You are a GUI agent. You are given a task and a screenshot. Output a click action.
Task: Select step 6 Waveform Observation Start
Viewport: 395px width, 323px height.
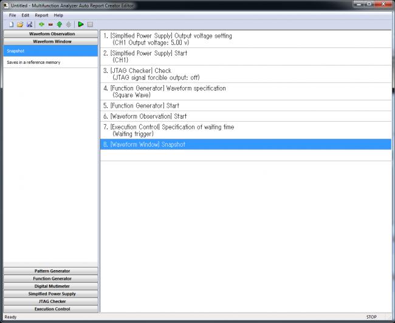click(246, 116)
